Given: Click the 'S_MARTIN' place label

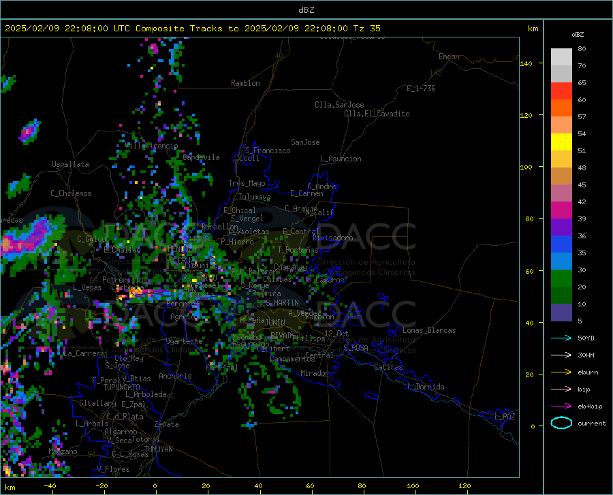Looking at the screenshot, I should click(282, 303).
